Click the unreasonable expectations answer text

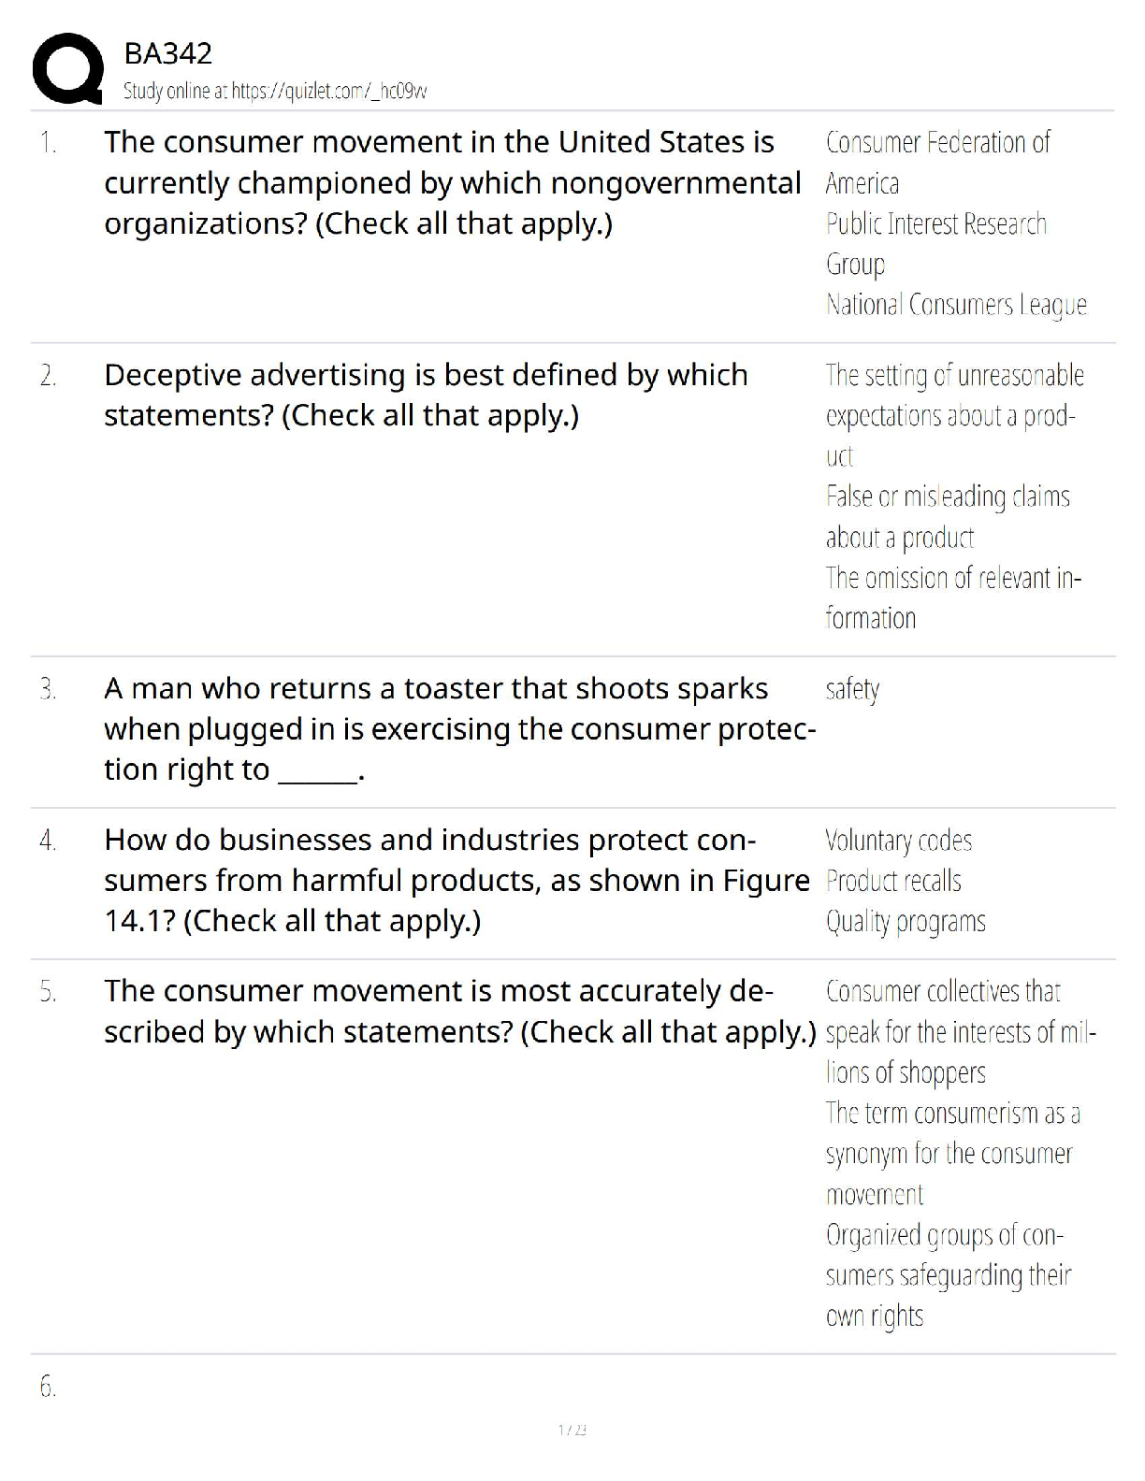point(954,415)
